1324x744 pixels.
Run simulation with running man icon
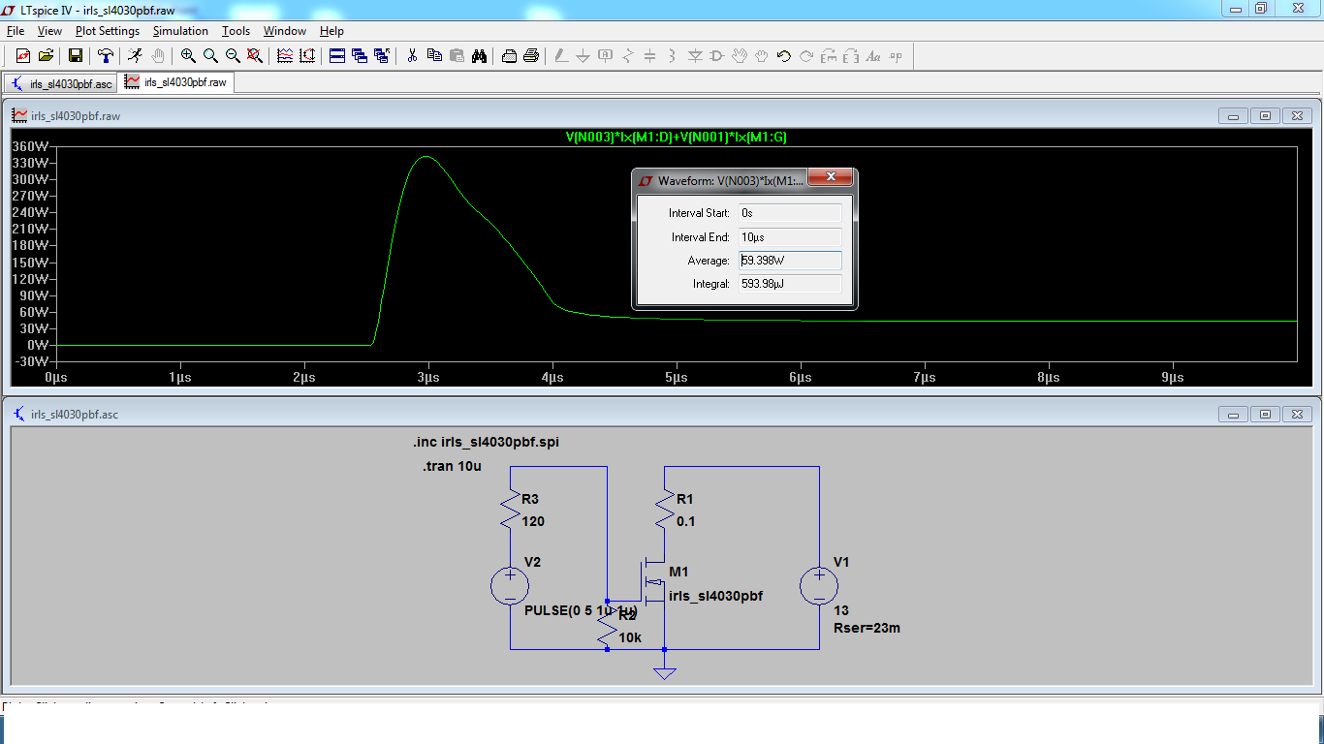(x=134, y=56)
